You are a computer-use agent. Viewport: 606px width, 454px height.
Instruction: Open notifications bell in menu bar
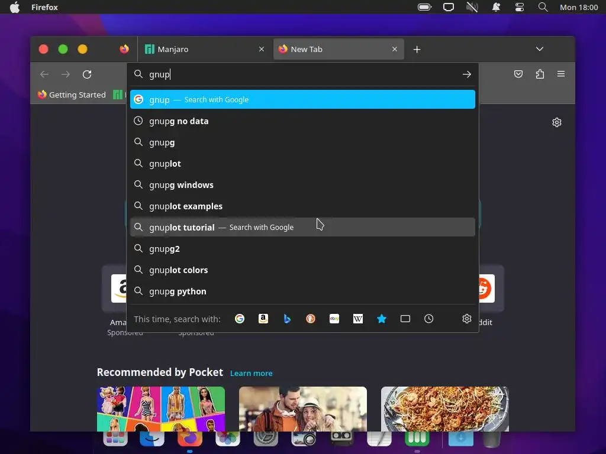496,7
